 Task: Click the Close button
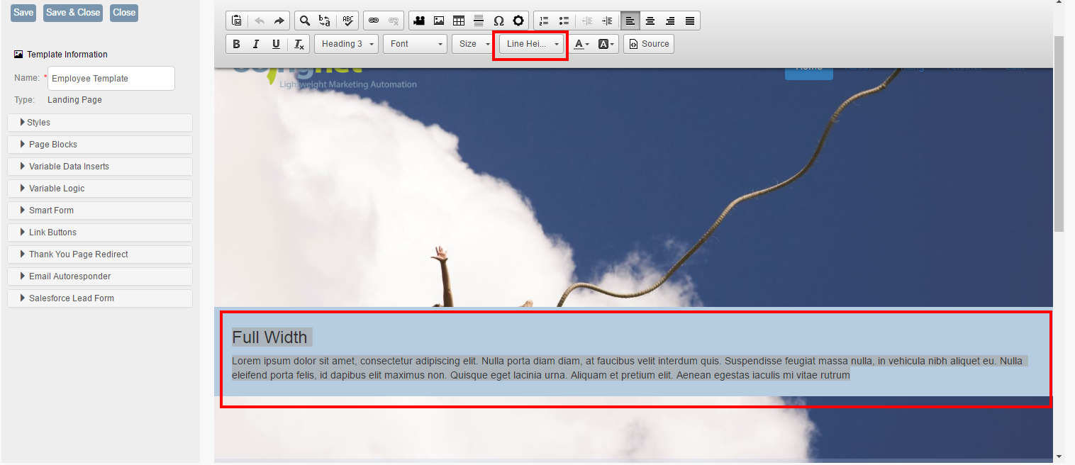click(x=124, y=13)
